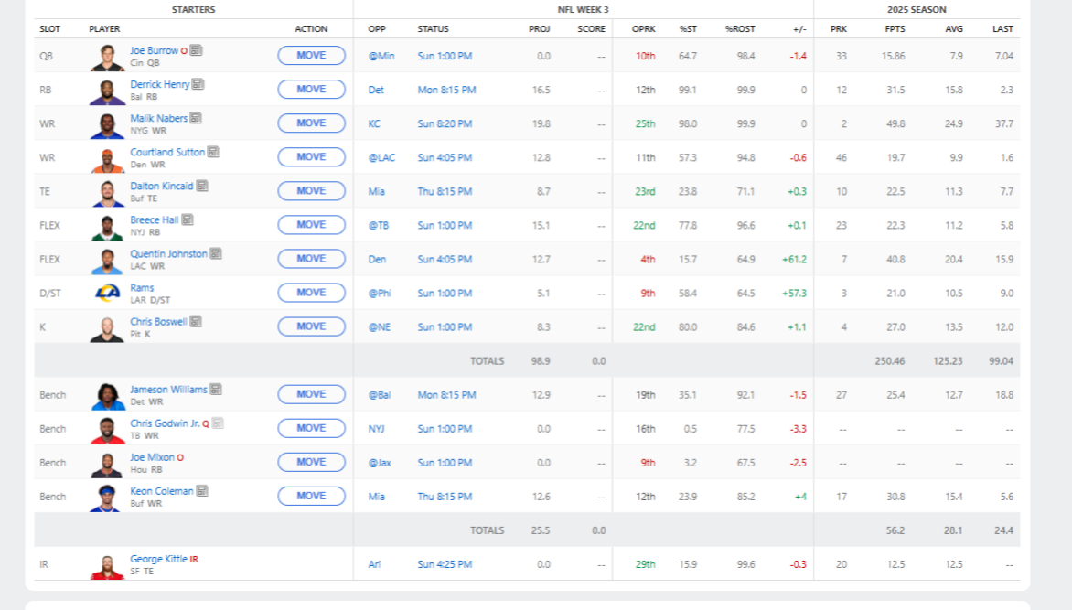Open Dalton Kincaid's player news icon
The image size is (1072, 610).
point(201,186)
